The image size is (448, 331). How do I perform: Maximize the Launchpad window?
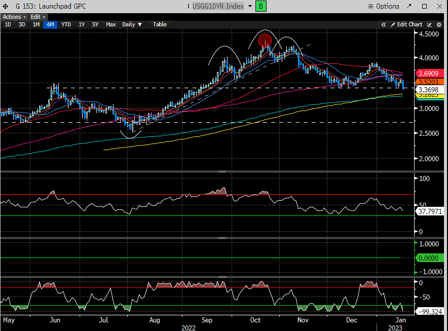(x=425, y=6)
